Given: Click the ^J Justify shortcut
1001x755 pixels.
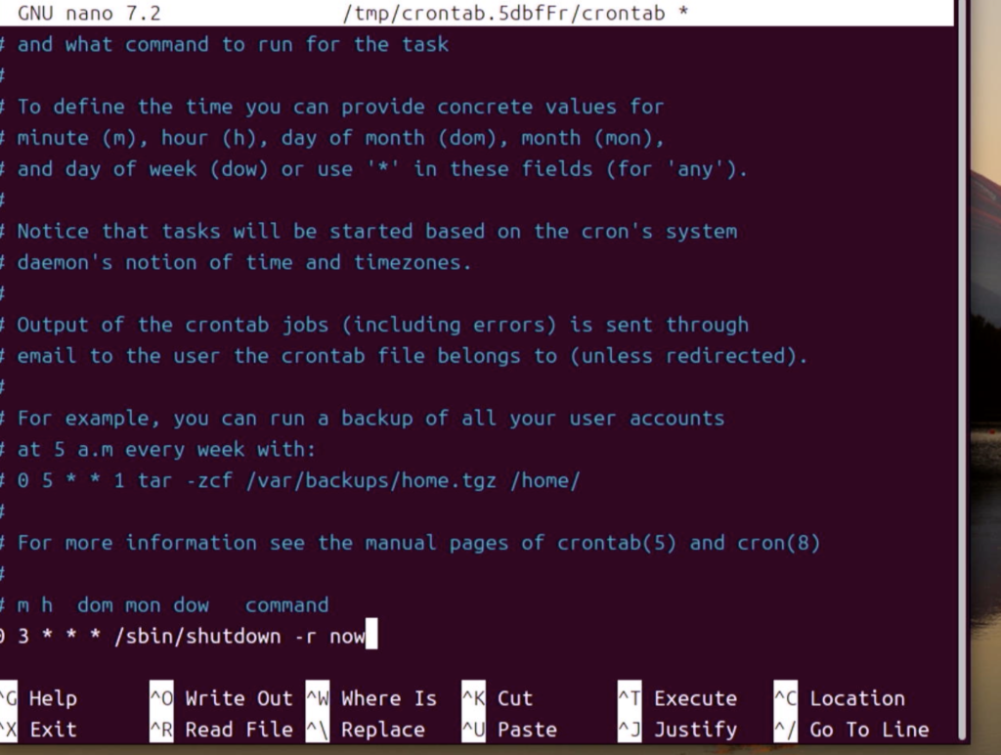Looking at the screenshot, I should (676, 730).
